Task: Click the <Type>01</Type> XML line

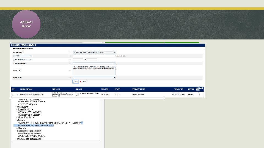Action: 28,104
